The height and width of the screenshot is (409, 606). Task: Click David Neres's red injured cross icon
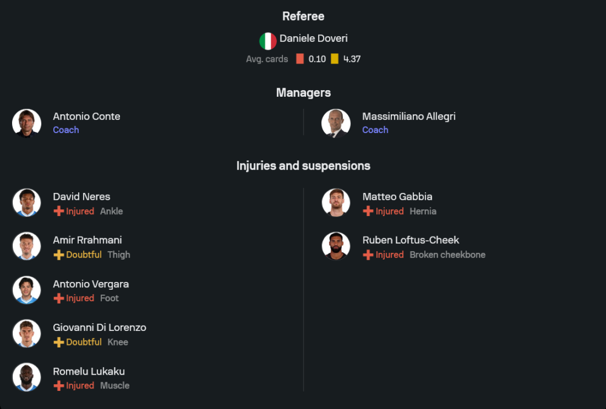pyautogui.click(x=59, y=211)
